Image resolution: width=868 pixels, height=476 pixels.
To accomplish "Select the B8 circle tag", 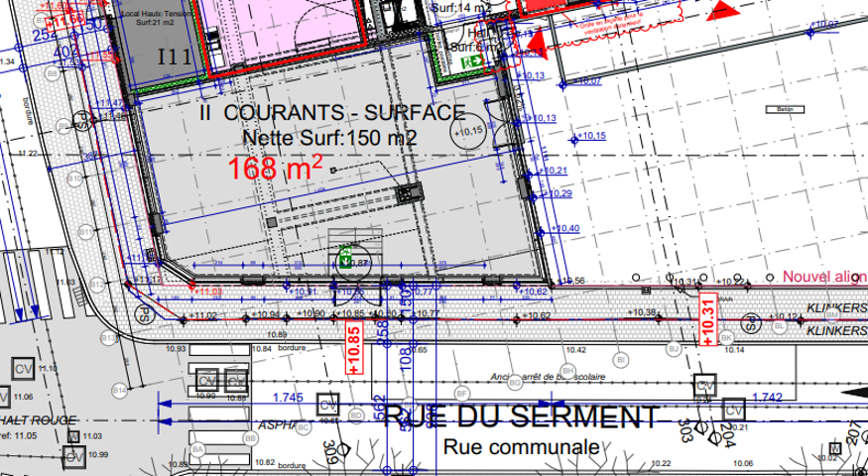I will point(52,72).
